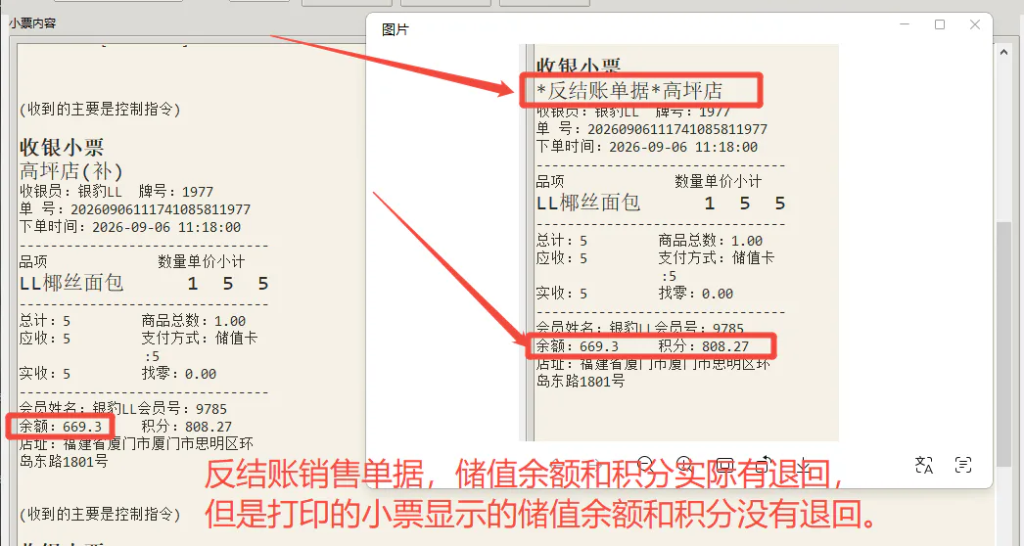Download the picture from image viewer
This screenshot has height=546, width=1024.
click(804, 465)
